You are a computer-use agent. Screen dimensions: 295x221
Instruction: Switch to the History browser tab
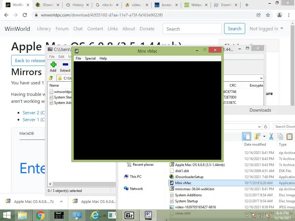coord(77,5)
